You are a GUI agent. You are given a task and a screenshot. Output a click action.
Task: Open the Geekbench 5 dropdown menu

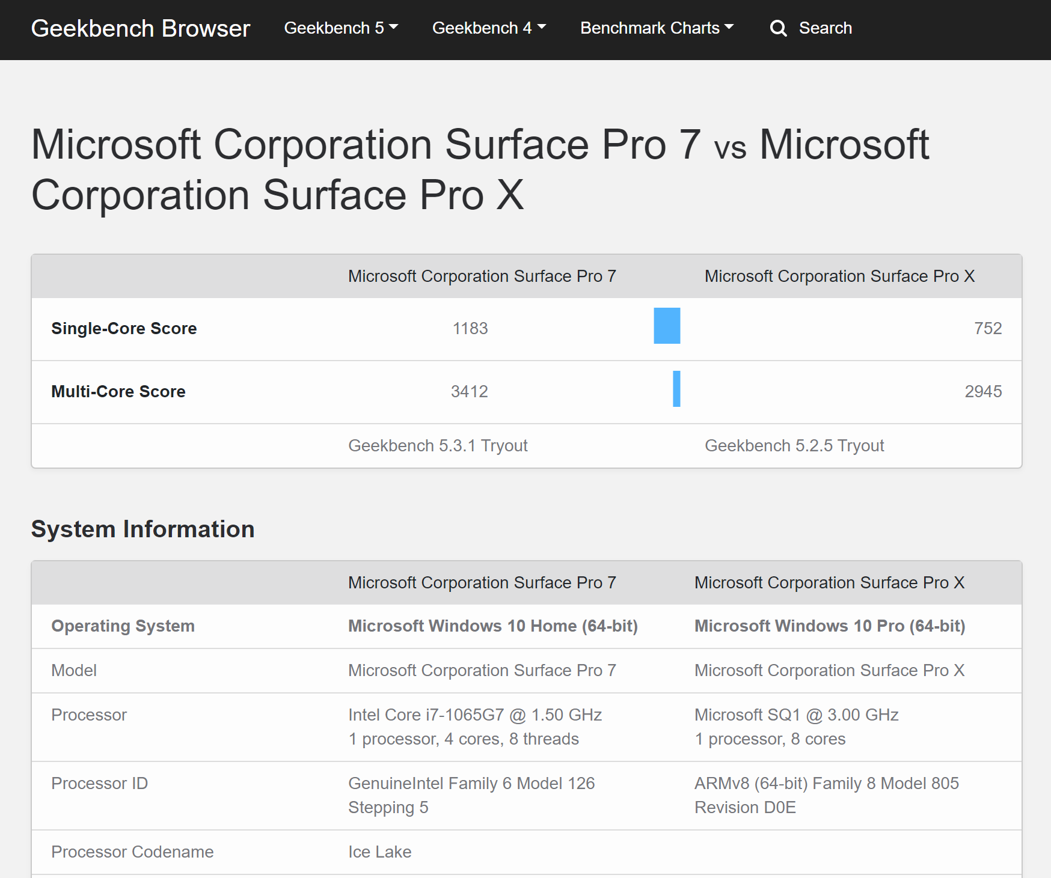point(340,28)
